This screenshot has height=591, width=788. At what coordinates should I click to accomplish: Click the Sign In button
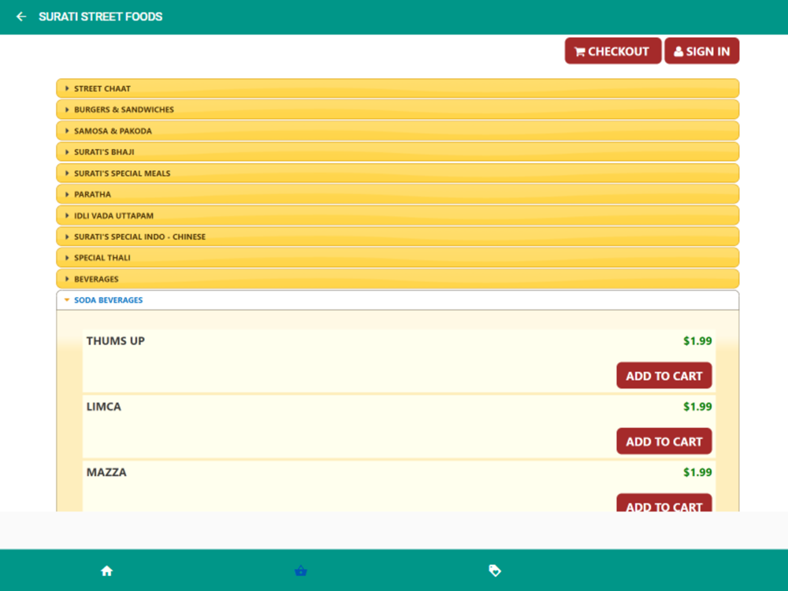701,50
